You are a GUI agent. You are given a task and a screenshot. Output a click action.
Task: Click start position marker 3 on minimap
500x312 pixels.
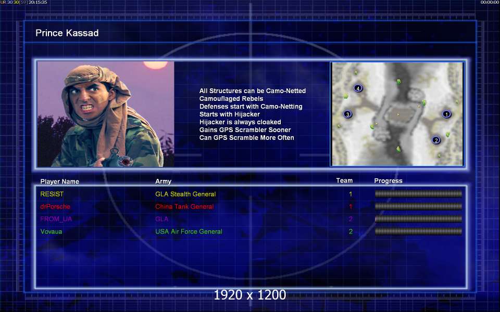point(347,114)
